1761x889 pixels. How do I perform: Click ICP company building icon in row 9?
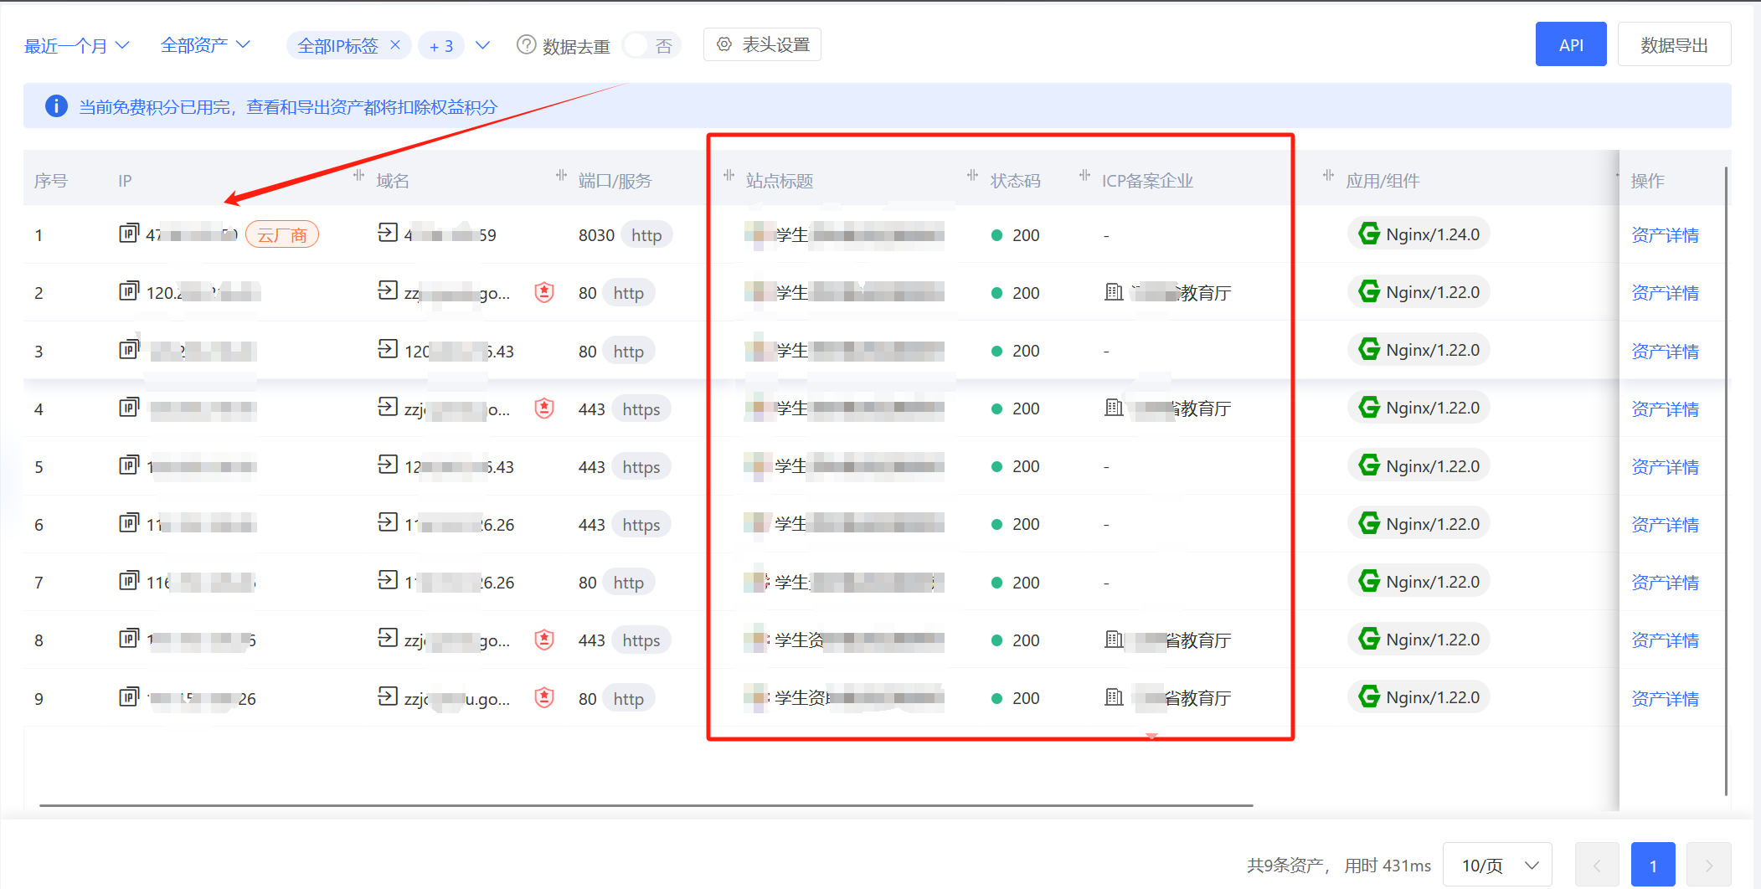(x=1114, y=697)
